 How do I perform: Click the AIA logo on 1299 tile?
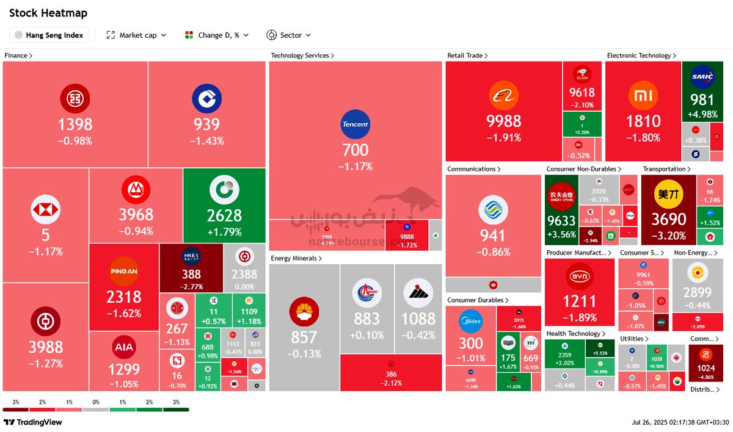pyautogui.click(x=124, y=347)
